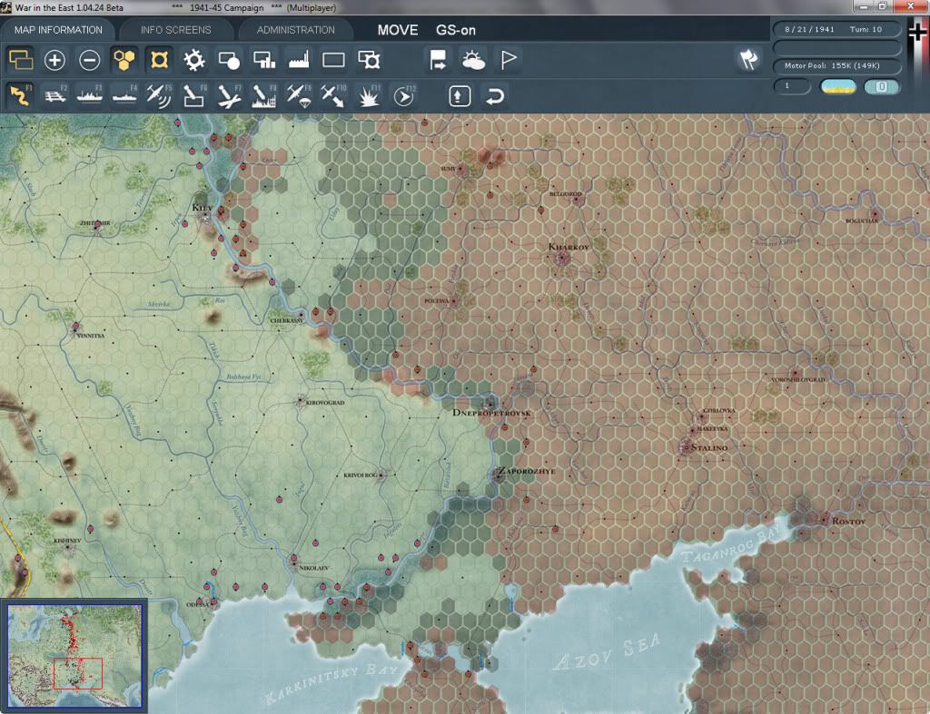The image size is (930, 714).
Task: Select F4 amphibious ship icon
Action: click(x=124, y=96)
